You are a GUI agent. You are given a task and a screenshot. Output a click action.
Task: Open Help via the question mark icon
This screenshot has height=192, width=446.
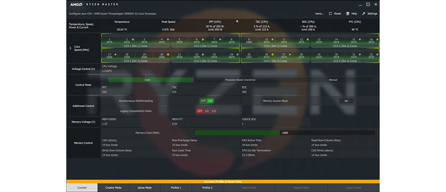tap(347, 13)
